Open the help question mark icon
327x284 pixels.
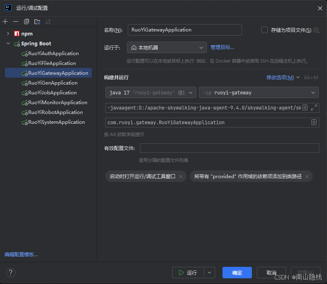pyautogui.click(x=11, y=273)
